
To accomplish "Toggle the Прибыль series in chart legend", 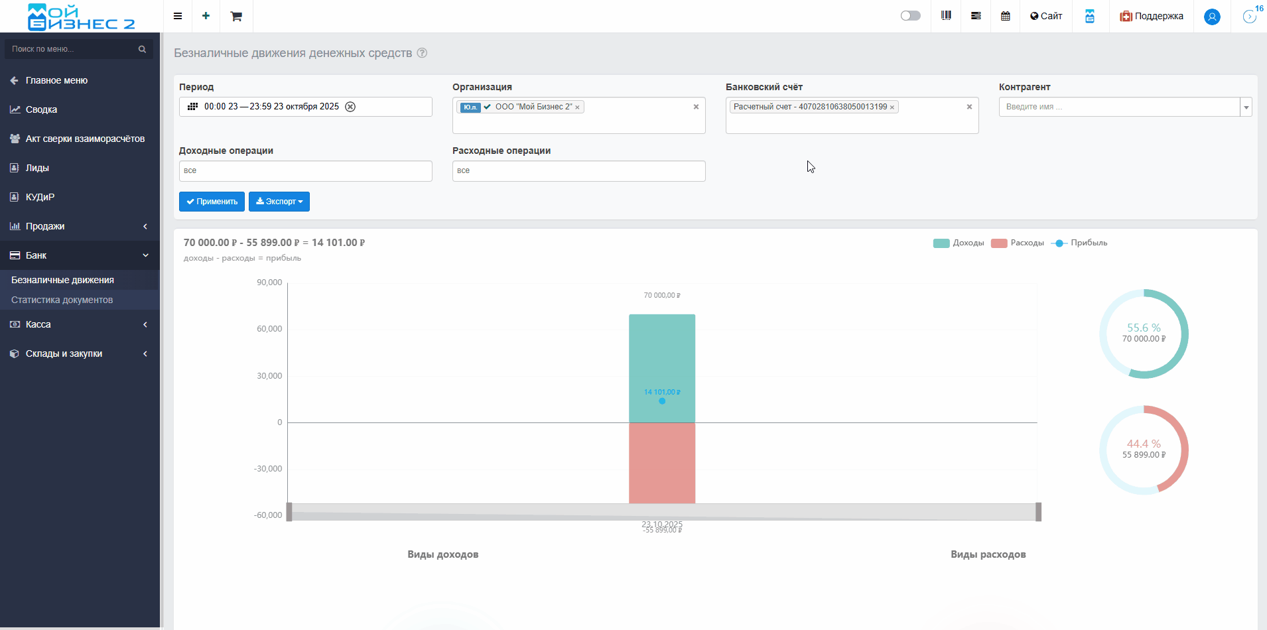I will (x=1079, y=243).
